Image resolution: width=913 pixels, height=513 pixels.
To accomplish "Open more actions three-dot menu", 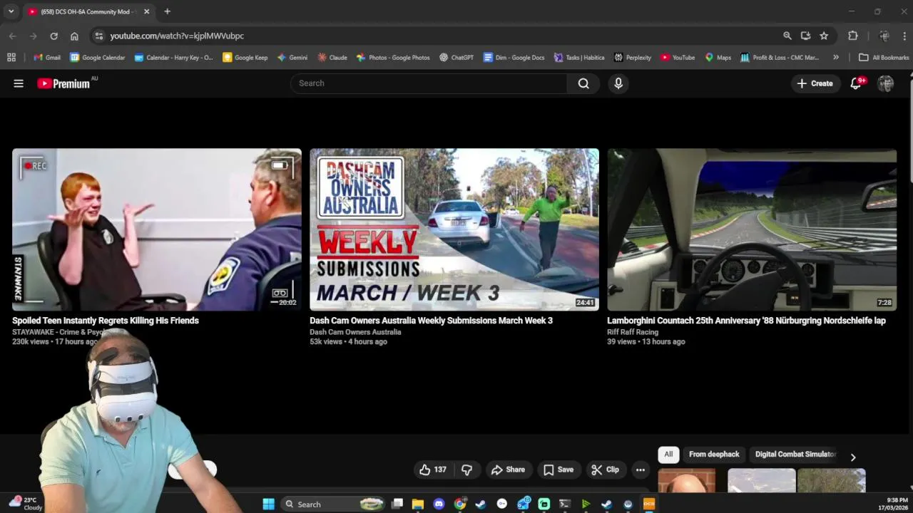I will coord(641,470).
